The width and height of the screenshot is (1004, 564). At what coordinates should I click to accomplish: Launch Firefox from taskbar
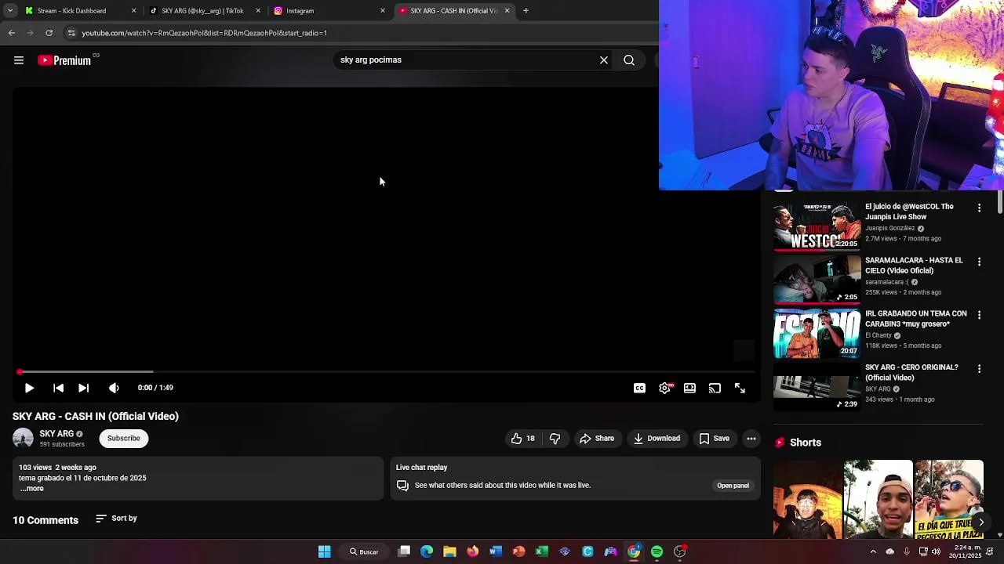click(x=472, y=551)
